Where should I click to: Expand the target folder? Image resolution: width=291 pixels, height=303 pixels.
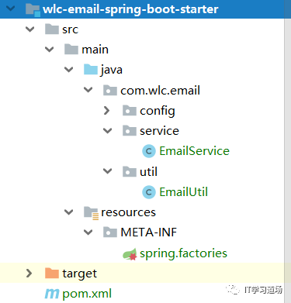29,273
